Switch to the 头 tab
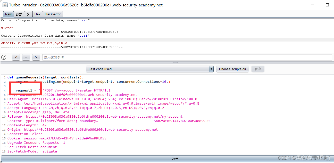 [x=28, y=14]
